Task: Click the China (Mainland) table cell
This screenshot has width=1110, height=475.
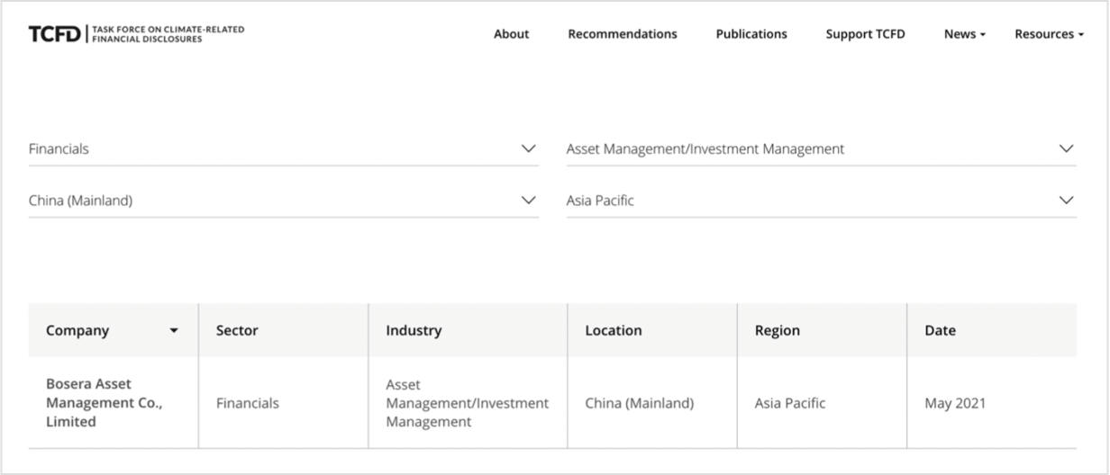Action: [x=652, y=403]
